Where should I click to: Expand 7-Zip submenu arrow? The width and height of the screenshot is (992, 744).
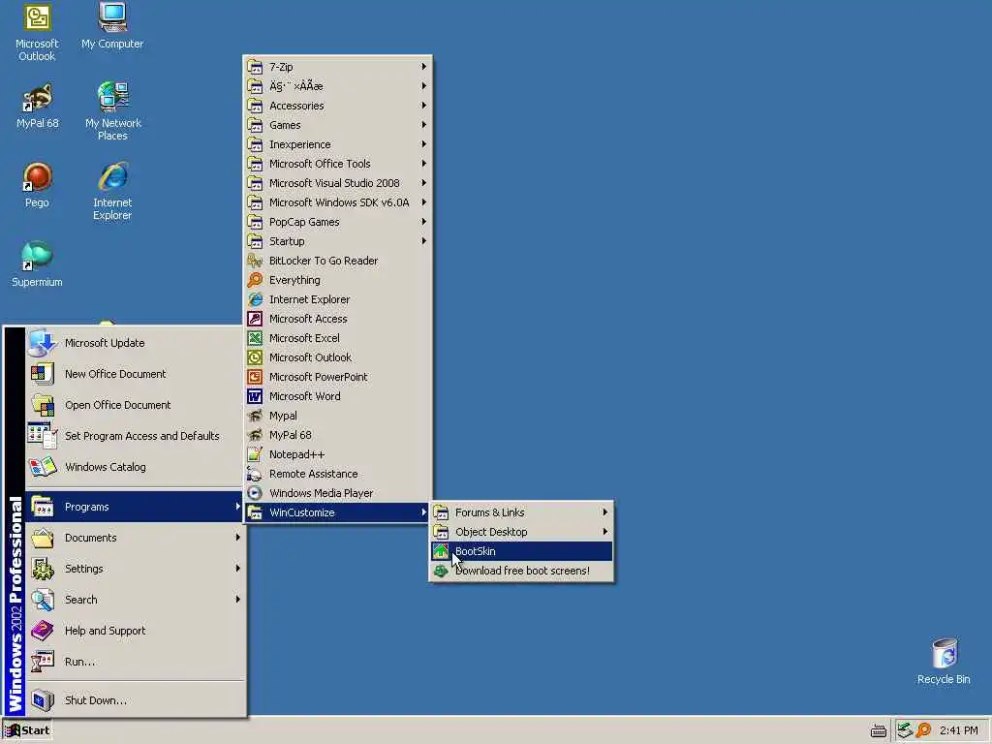(424, 67)
